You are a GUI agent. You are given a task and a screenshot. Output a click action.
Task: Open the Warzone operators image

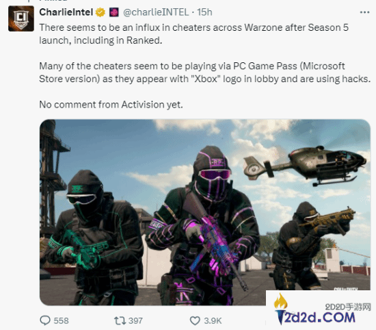205,212
